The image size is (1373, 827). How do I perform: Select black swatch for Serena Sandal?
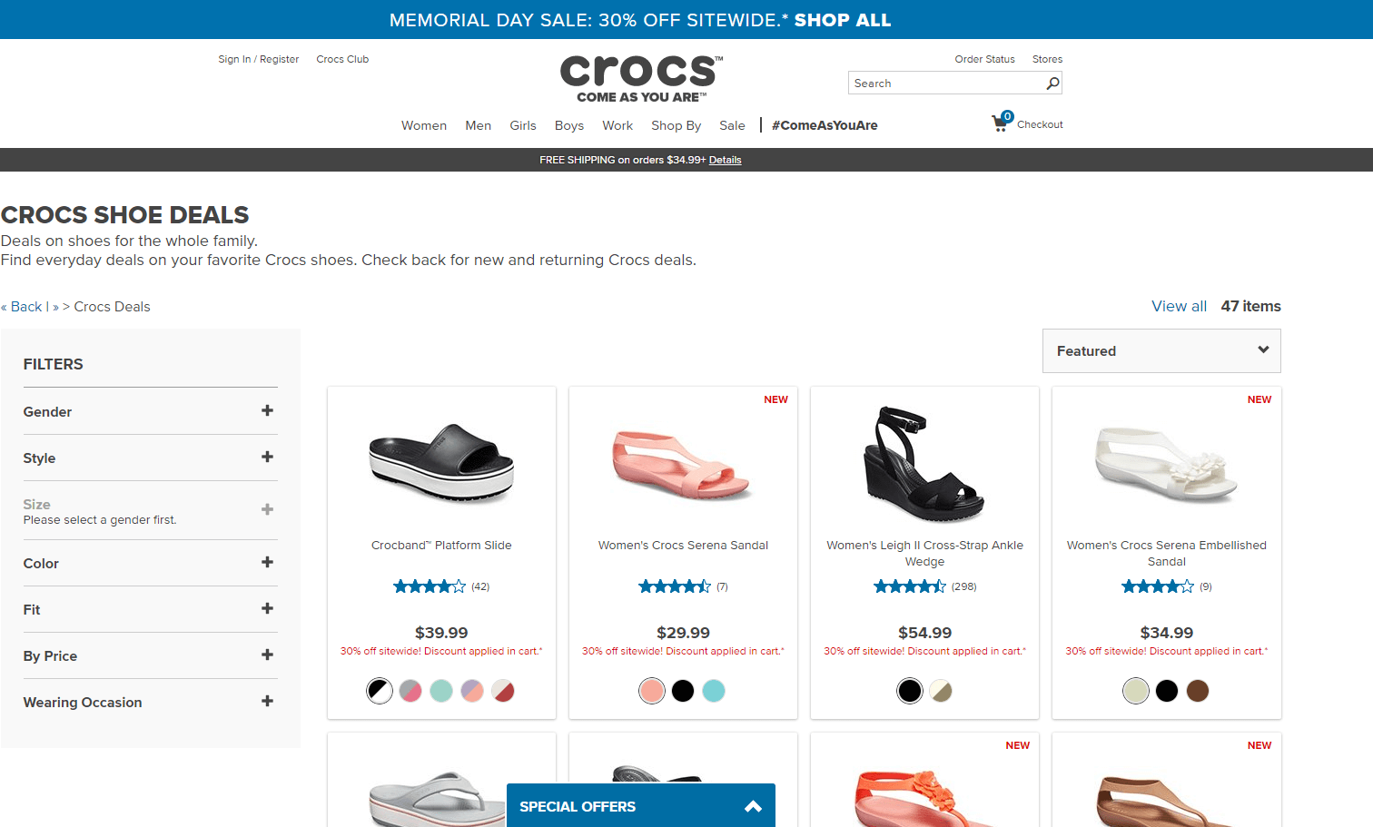pos(683,691)
